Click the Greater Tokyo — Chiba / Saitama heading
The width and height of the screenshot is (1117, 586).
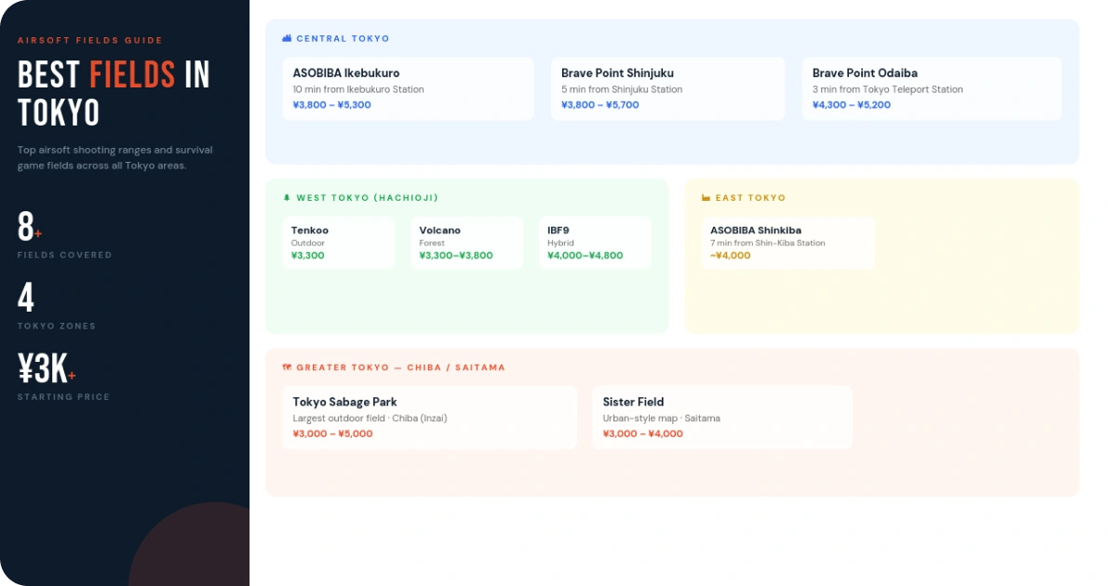point(400,367)
